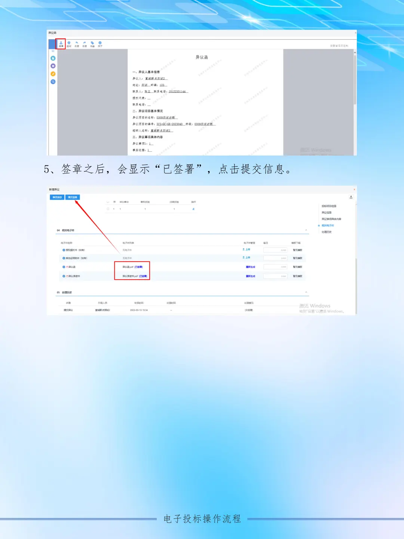Jump to 招标项目信息 in side navigation

tap(329, 206)
